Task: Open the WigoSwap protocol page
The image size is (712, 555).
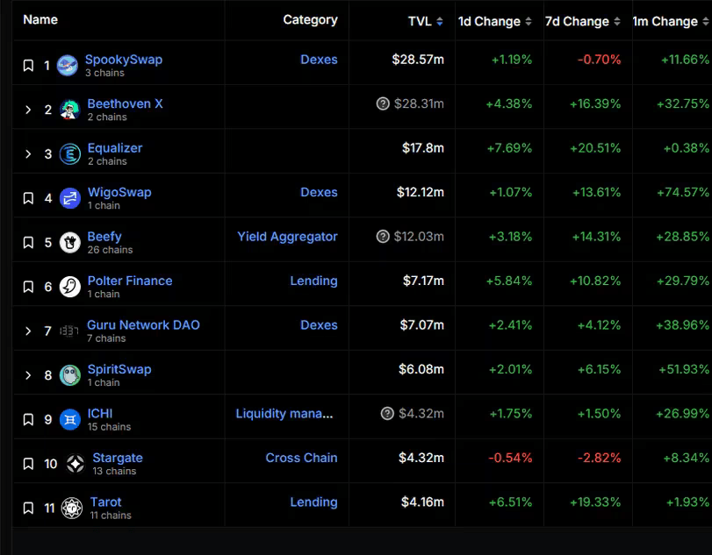Action: click(x=119, y=192)
